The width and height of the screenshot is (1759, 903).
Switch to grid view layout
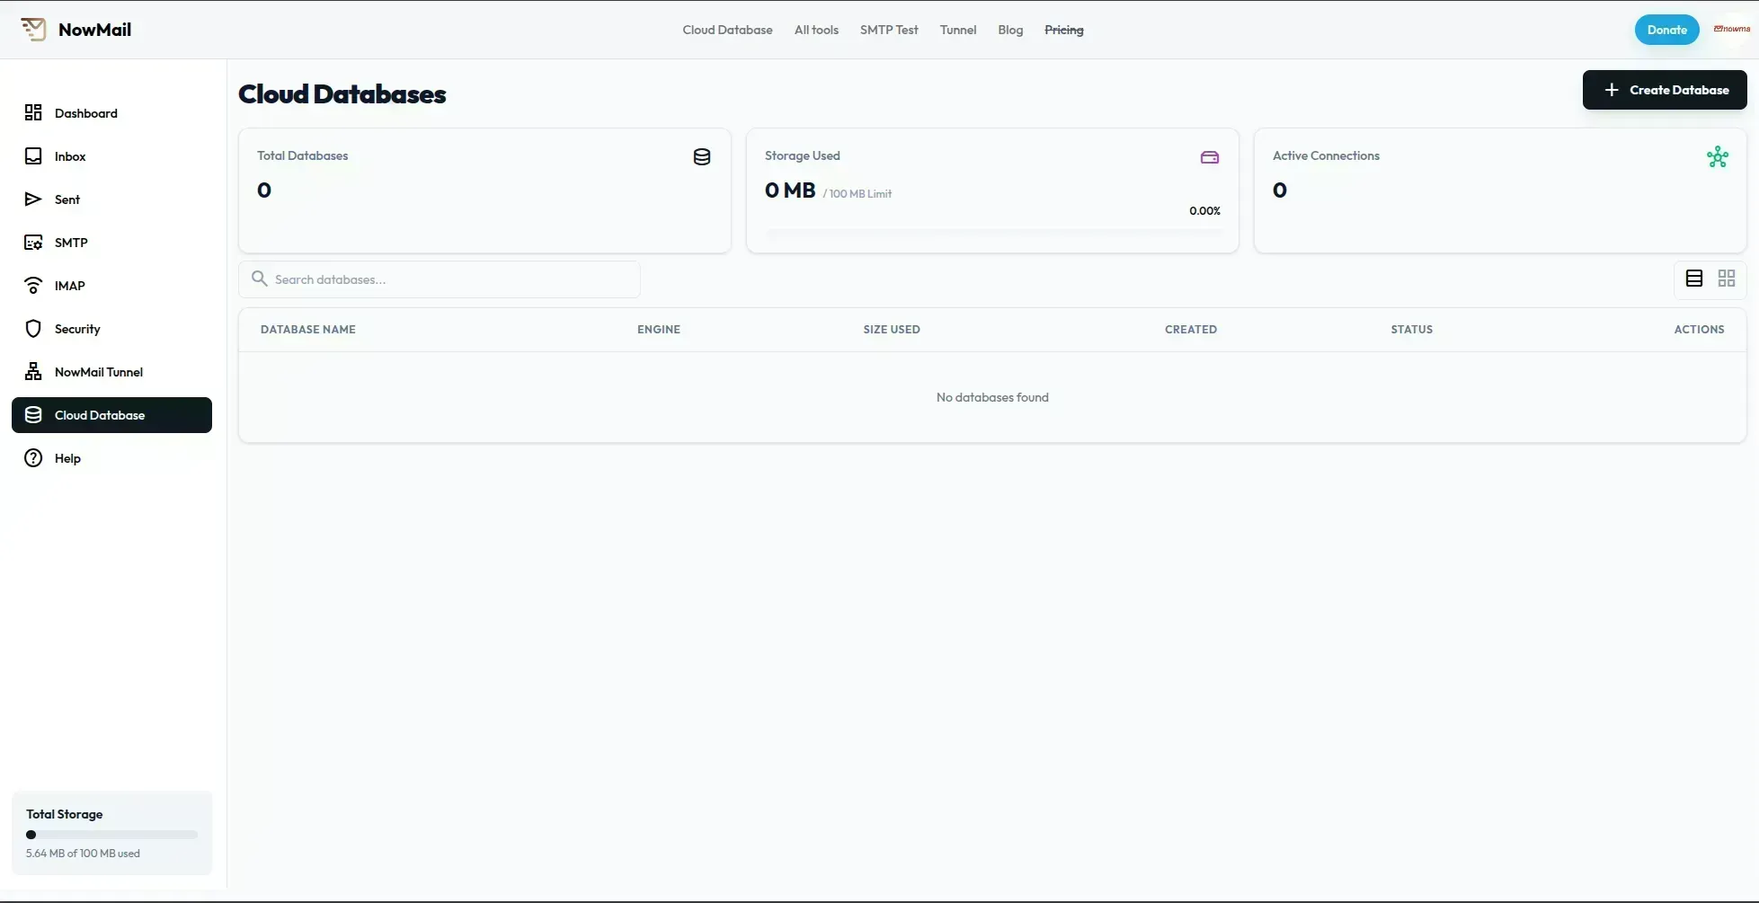point(1726,279)
